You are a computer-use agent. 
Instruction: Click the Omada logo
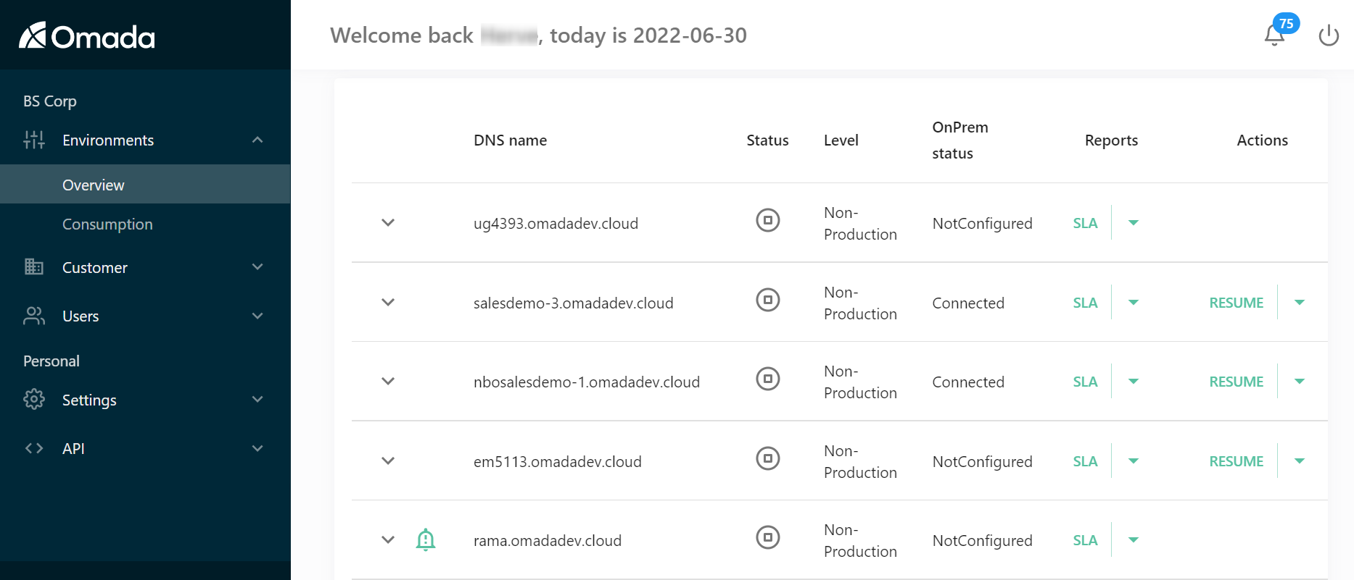click(x=87, y=35)
